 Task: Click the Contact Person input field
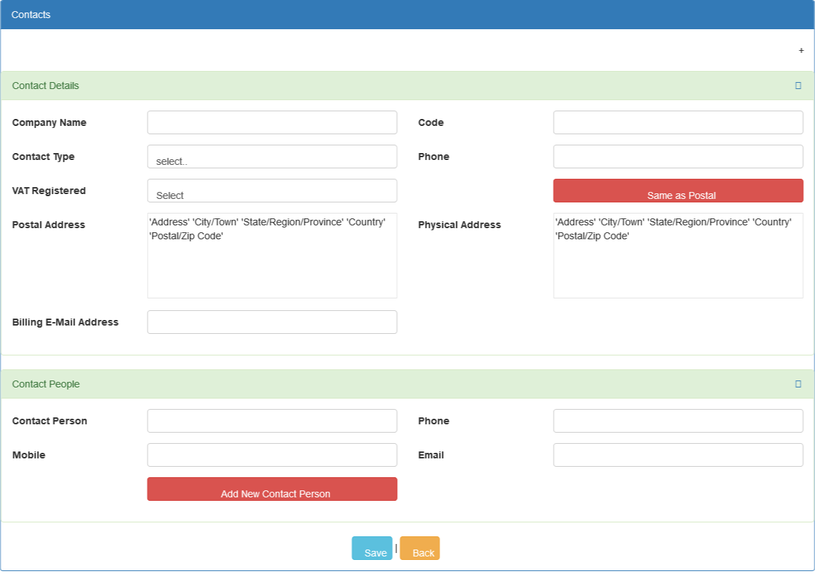click(x=272, y=421)
